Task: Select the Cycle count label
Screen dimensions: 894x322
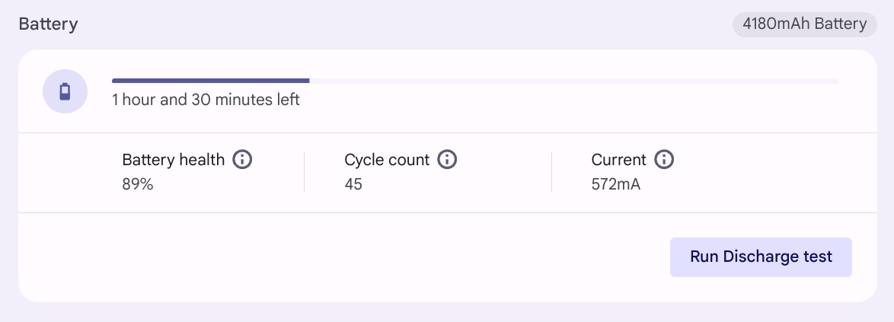Action: pyautogui.click(x=387, y=160)
